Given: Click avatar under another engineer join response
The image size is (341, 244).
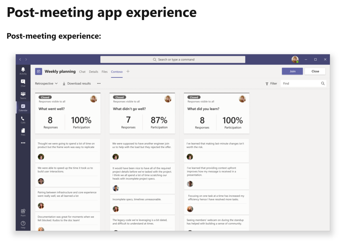Looking at the screenshot, I should pos(116,157).
